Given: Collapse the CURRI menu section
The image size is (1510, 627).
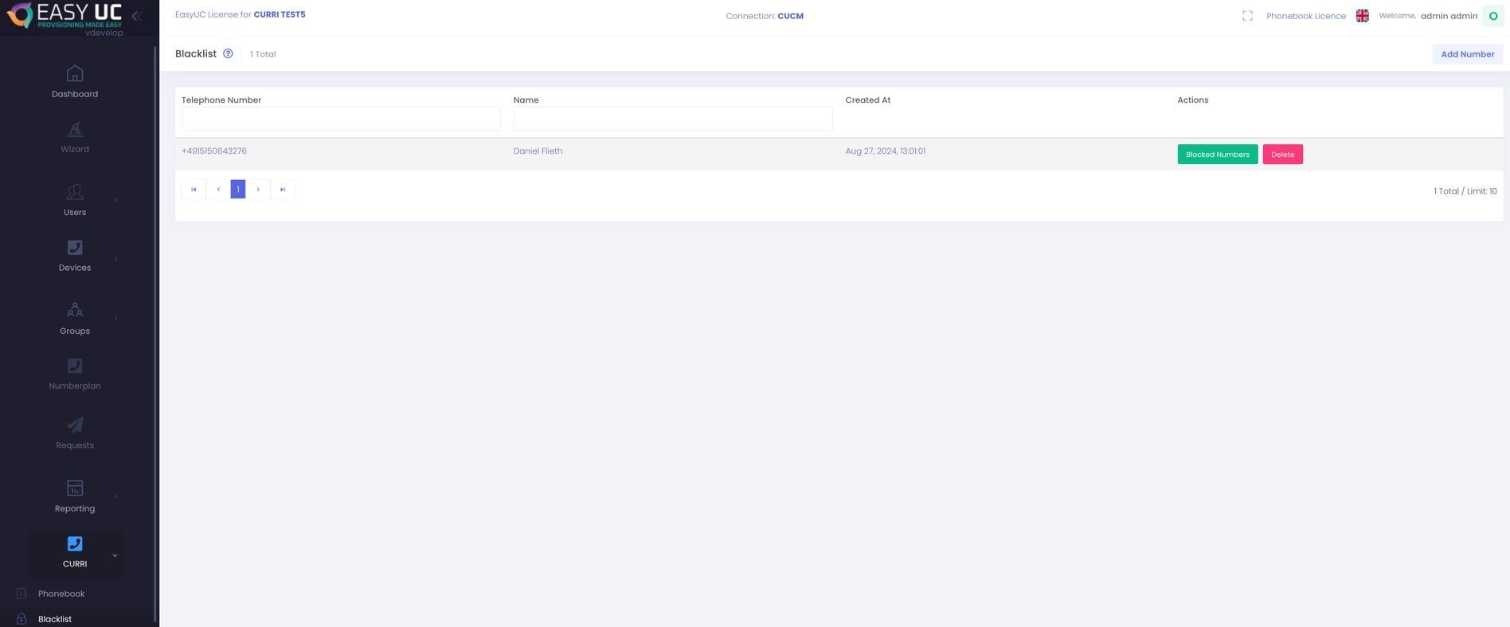Looking at the screenshot, I should coord(115,555).
